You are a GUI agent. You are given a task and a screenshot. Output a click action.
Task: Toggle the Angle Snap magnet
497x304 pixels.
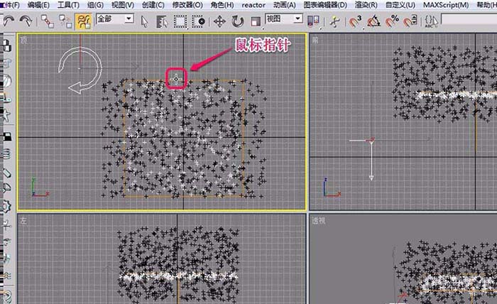point(373,21)
